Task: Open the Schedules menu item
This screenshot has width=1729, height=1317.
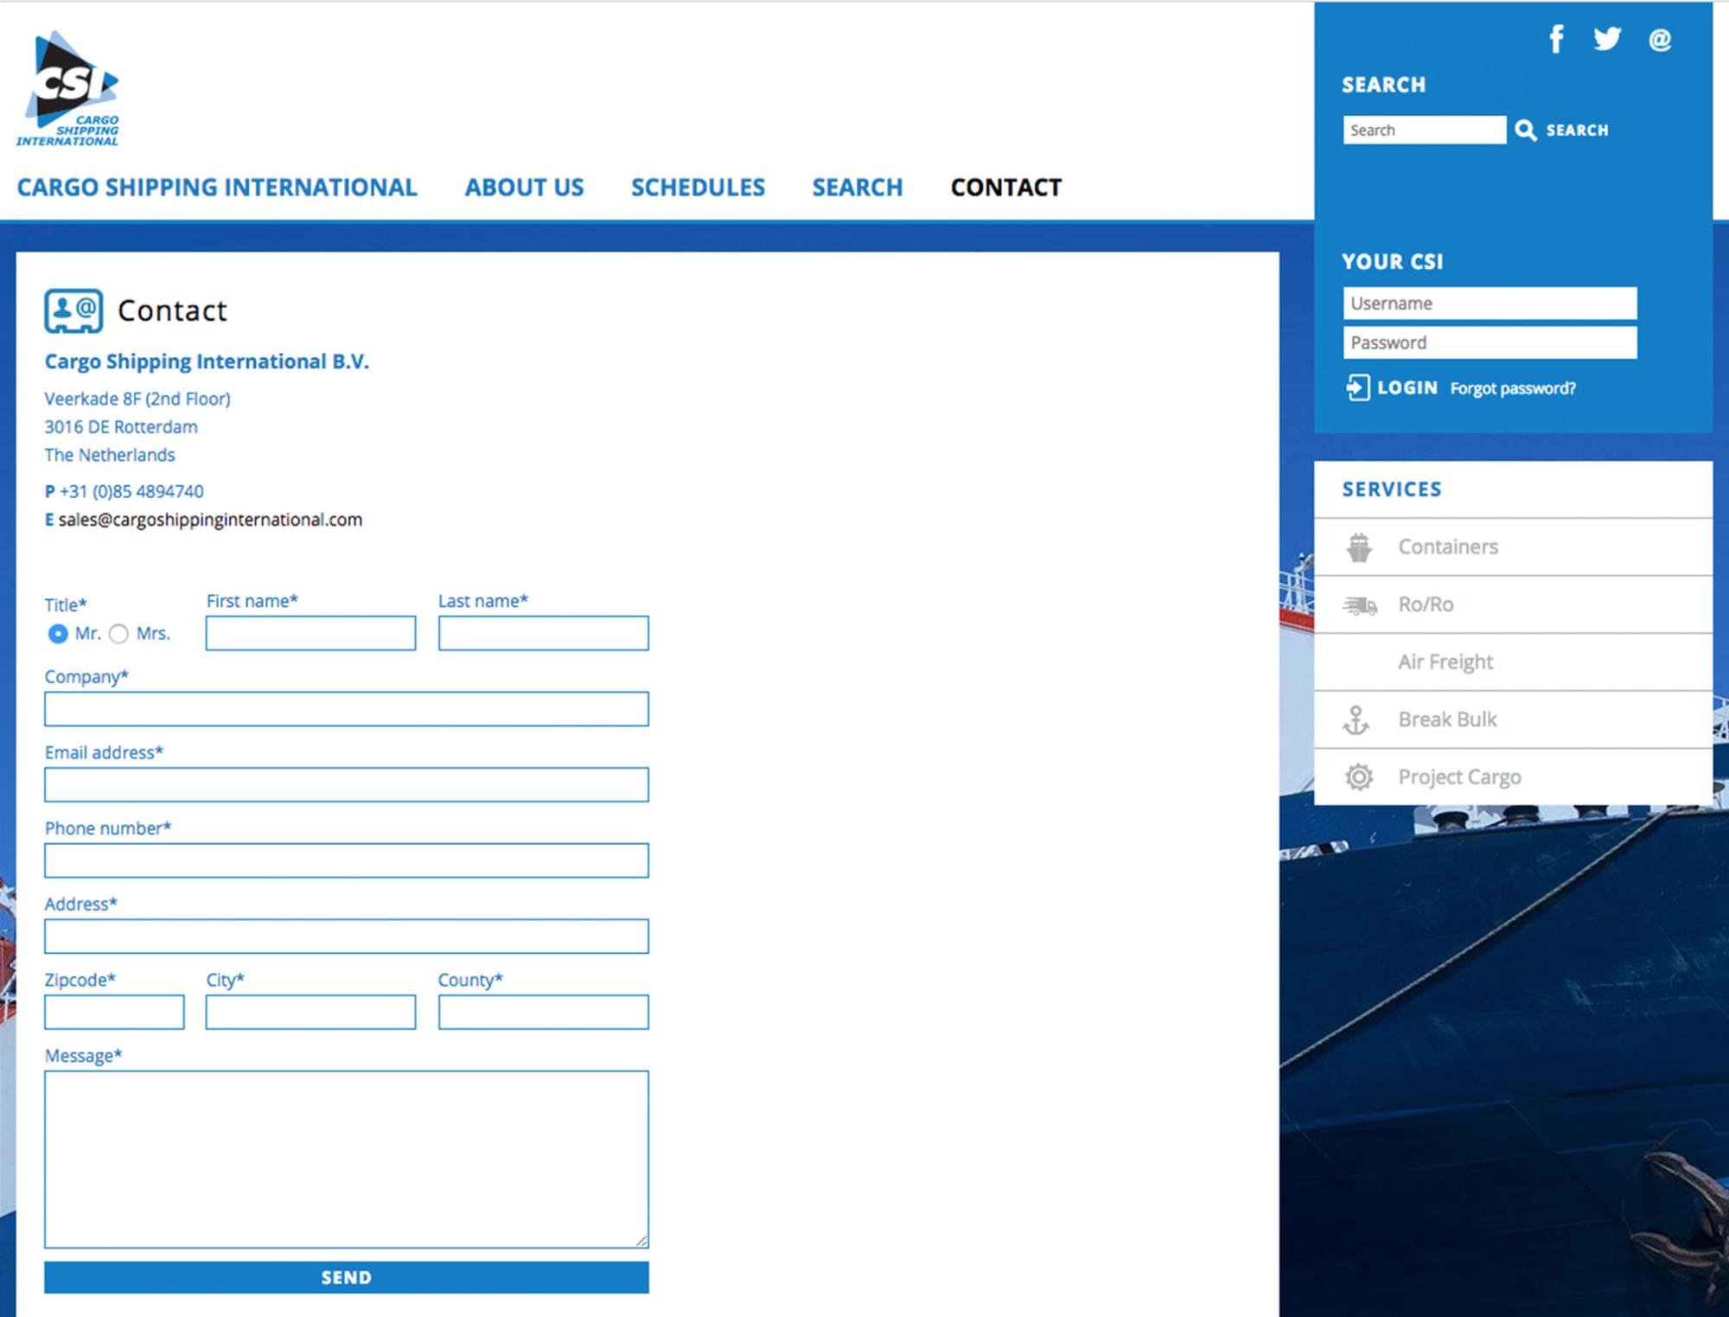Action: 698,188
